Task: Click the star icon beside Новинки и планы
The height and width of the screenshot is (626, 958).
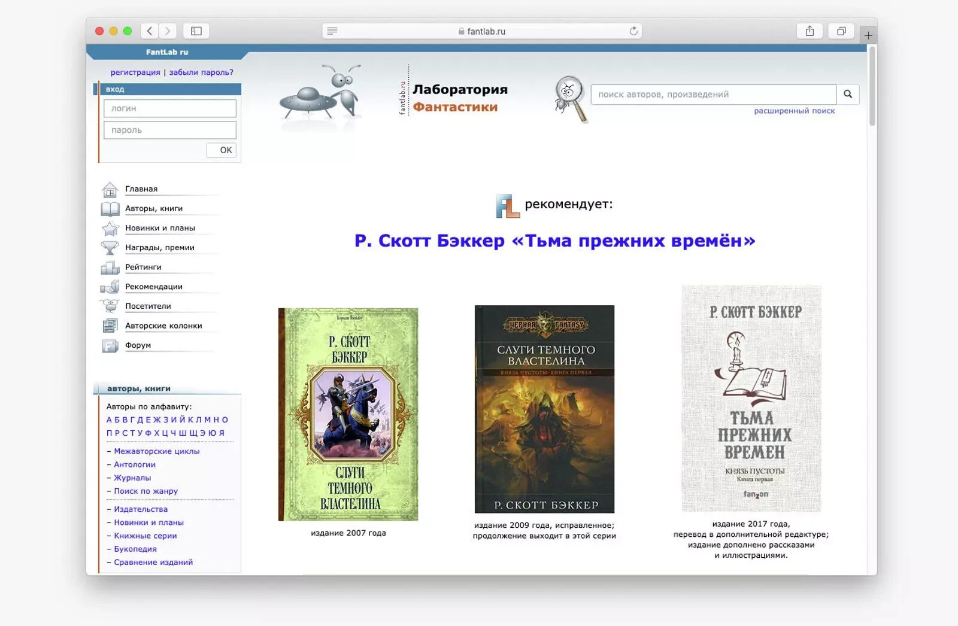Action: pos(110,229)
